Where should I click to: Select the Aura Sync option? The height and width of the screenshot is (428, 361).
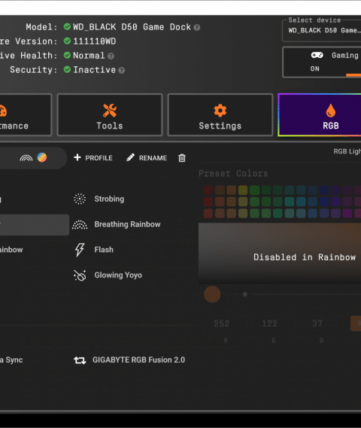pos(11,360)
